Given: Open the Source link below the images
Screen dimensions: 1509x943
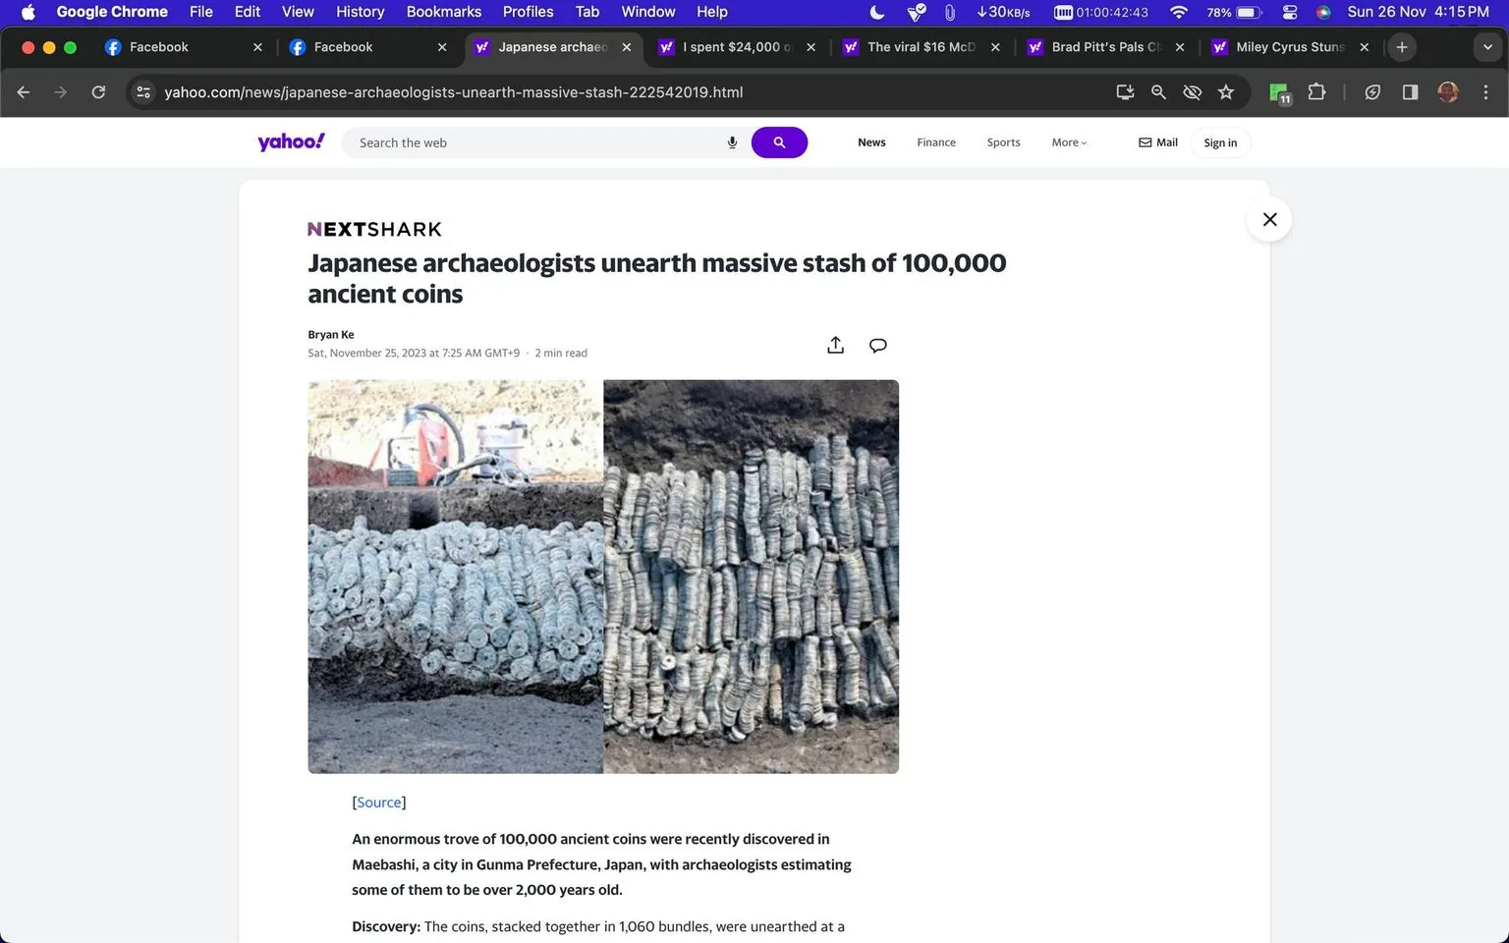Looking at the screenshot, I should 379,802.
